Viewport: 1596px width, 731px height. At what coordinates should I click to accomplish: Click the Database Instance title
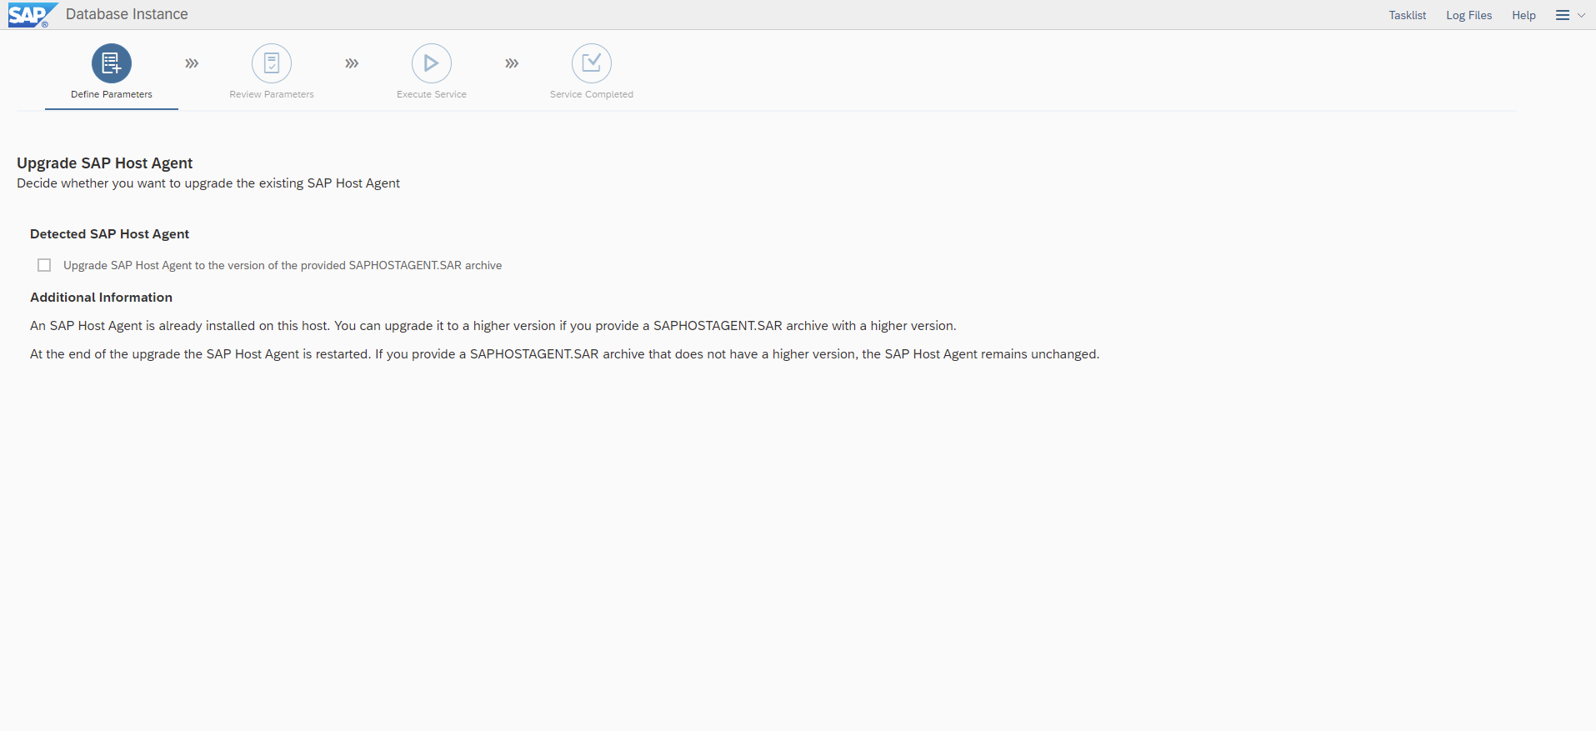pyautogui.click(x=127, y=14)
